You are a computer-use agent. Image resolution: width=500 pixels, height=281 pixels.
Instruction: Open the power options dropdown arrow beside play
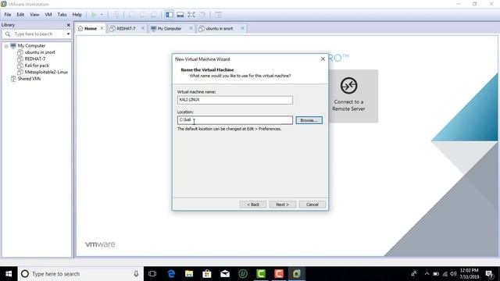[102, 15]
